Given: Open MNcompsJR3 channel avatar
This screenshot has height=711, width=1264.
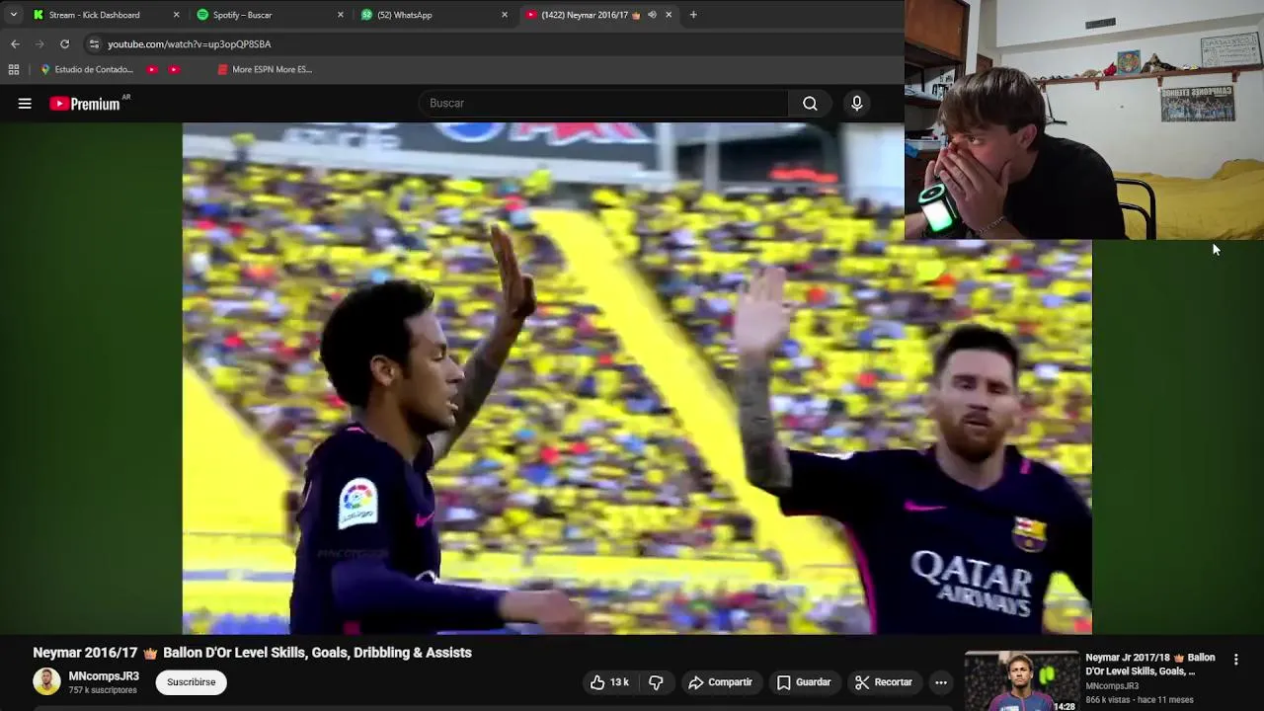Looking at the screenshot, I should [46, 681].
